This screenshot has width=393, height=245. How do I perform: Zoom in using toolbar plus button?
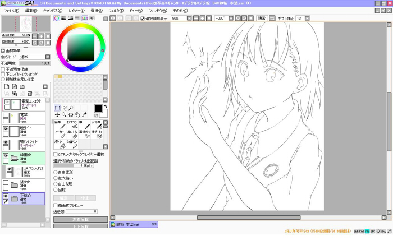[x=202, y=19]
